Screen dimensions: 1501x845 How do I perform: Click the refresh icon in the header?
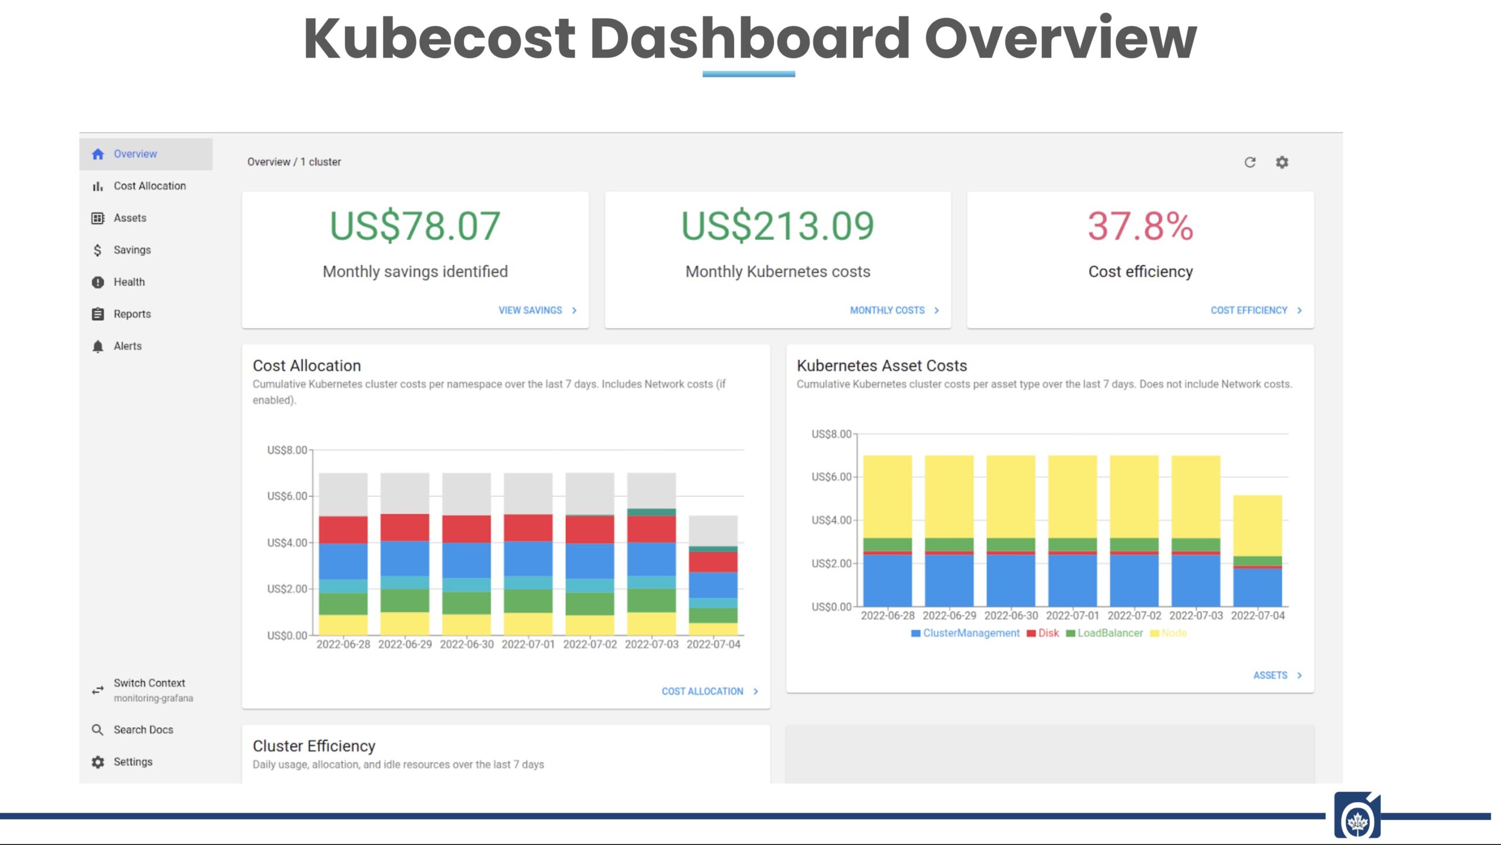click(x=1249, y=162)
